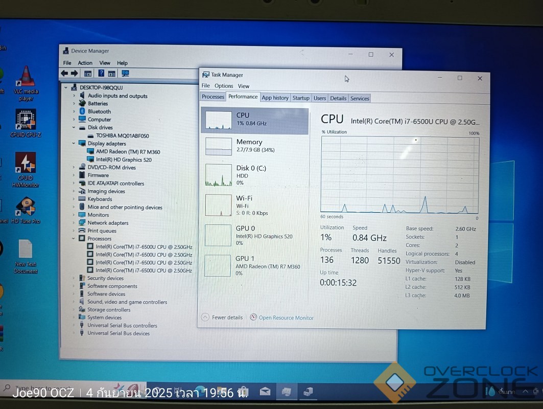Screen dimensions: 543x409
Task: Scan for hardware changes in Device Manager
Action: click(x=125, y=74)
